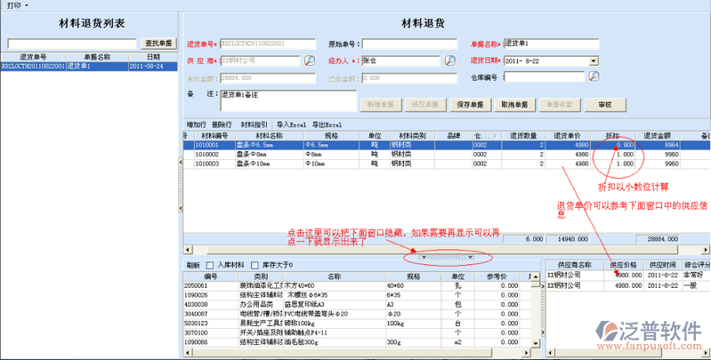Click 增加行 to add a row
The width and height of the screenshot is (711, 360).
point(196,124)
